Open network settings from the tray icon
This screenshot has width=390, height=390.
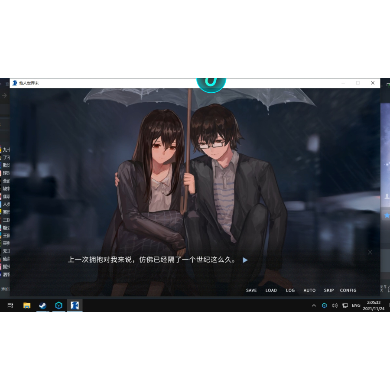[x=345, y=305]
